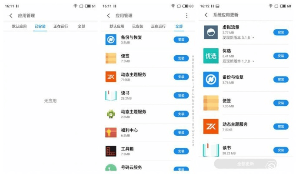Tap the 福利中心 red gift icon
The width and height of the screenshot is (296, 174).
[111, 132]
